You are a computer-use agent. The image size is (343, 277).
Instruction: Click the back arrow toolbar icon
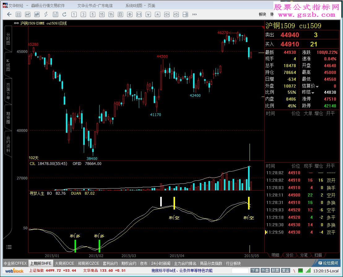9,15
